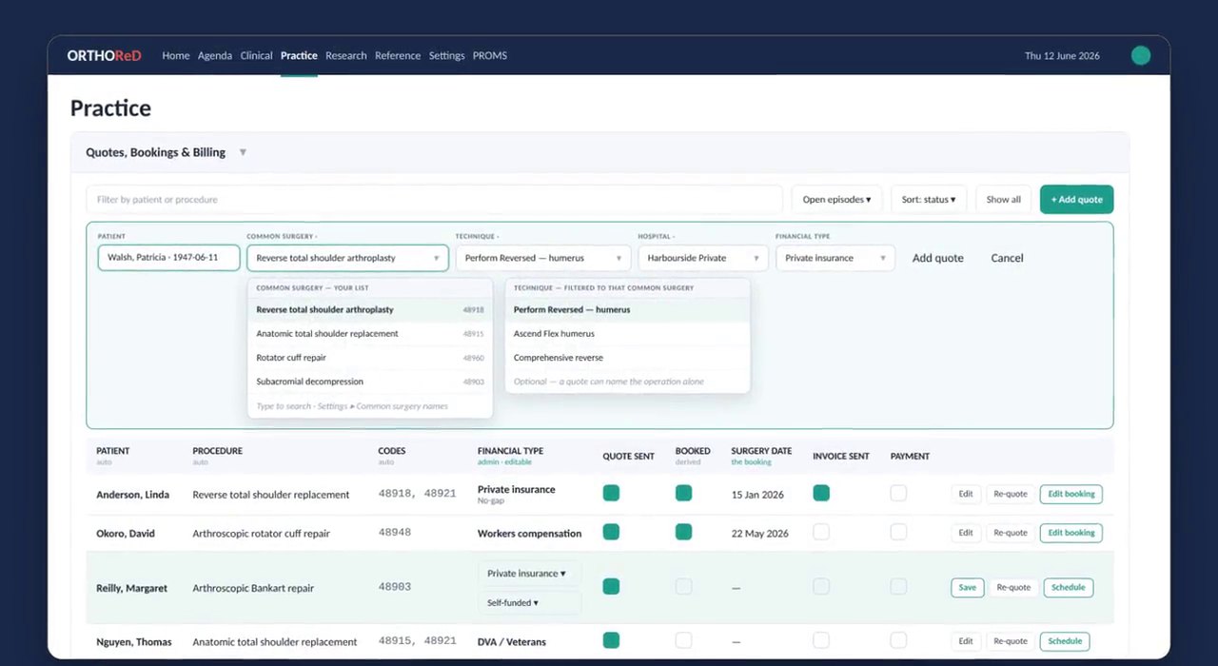The image size is (1218, 666).
Task: Toggle Quote Sent for Okoro, David
Action: [x=611, y=532]
